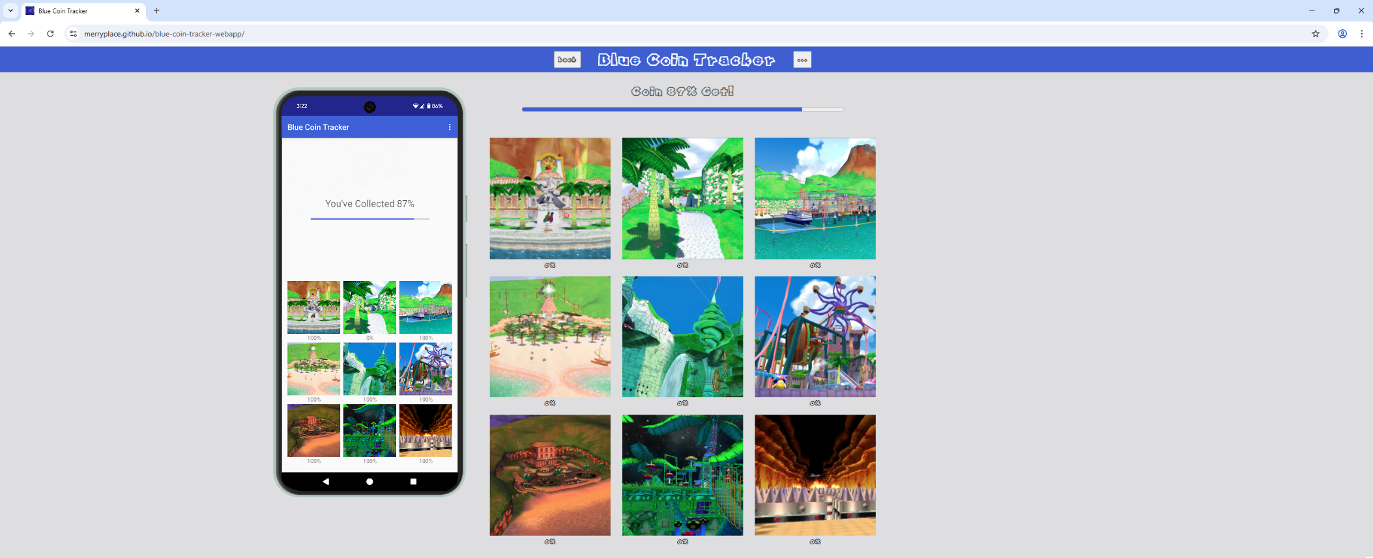Viewport: 1373px width, 558px height.
Task: Open the Chrome tab search dropdown arrow
Action: tap(10, 10)
